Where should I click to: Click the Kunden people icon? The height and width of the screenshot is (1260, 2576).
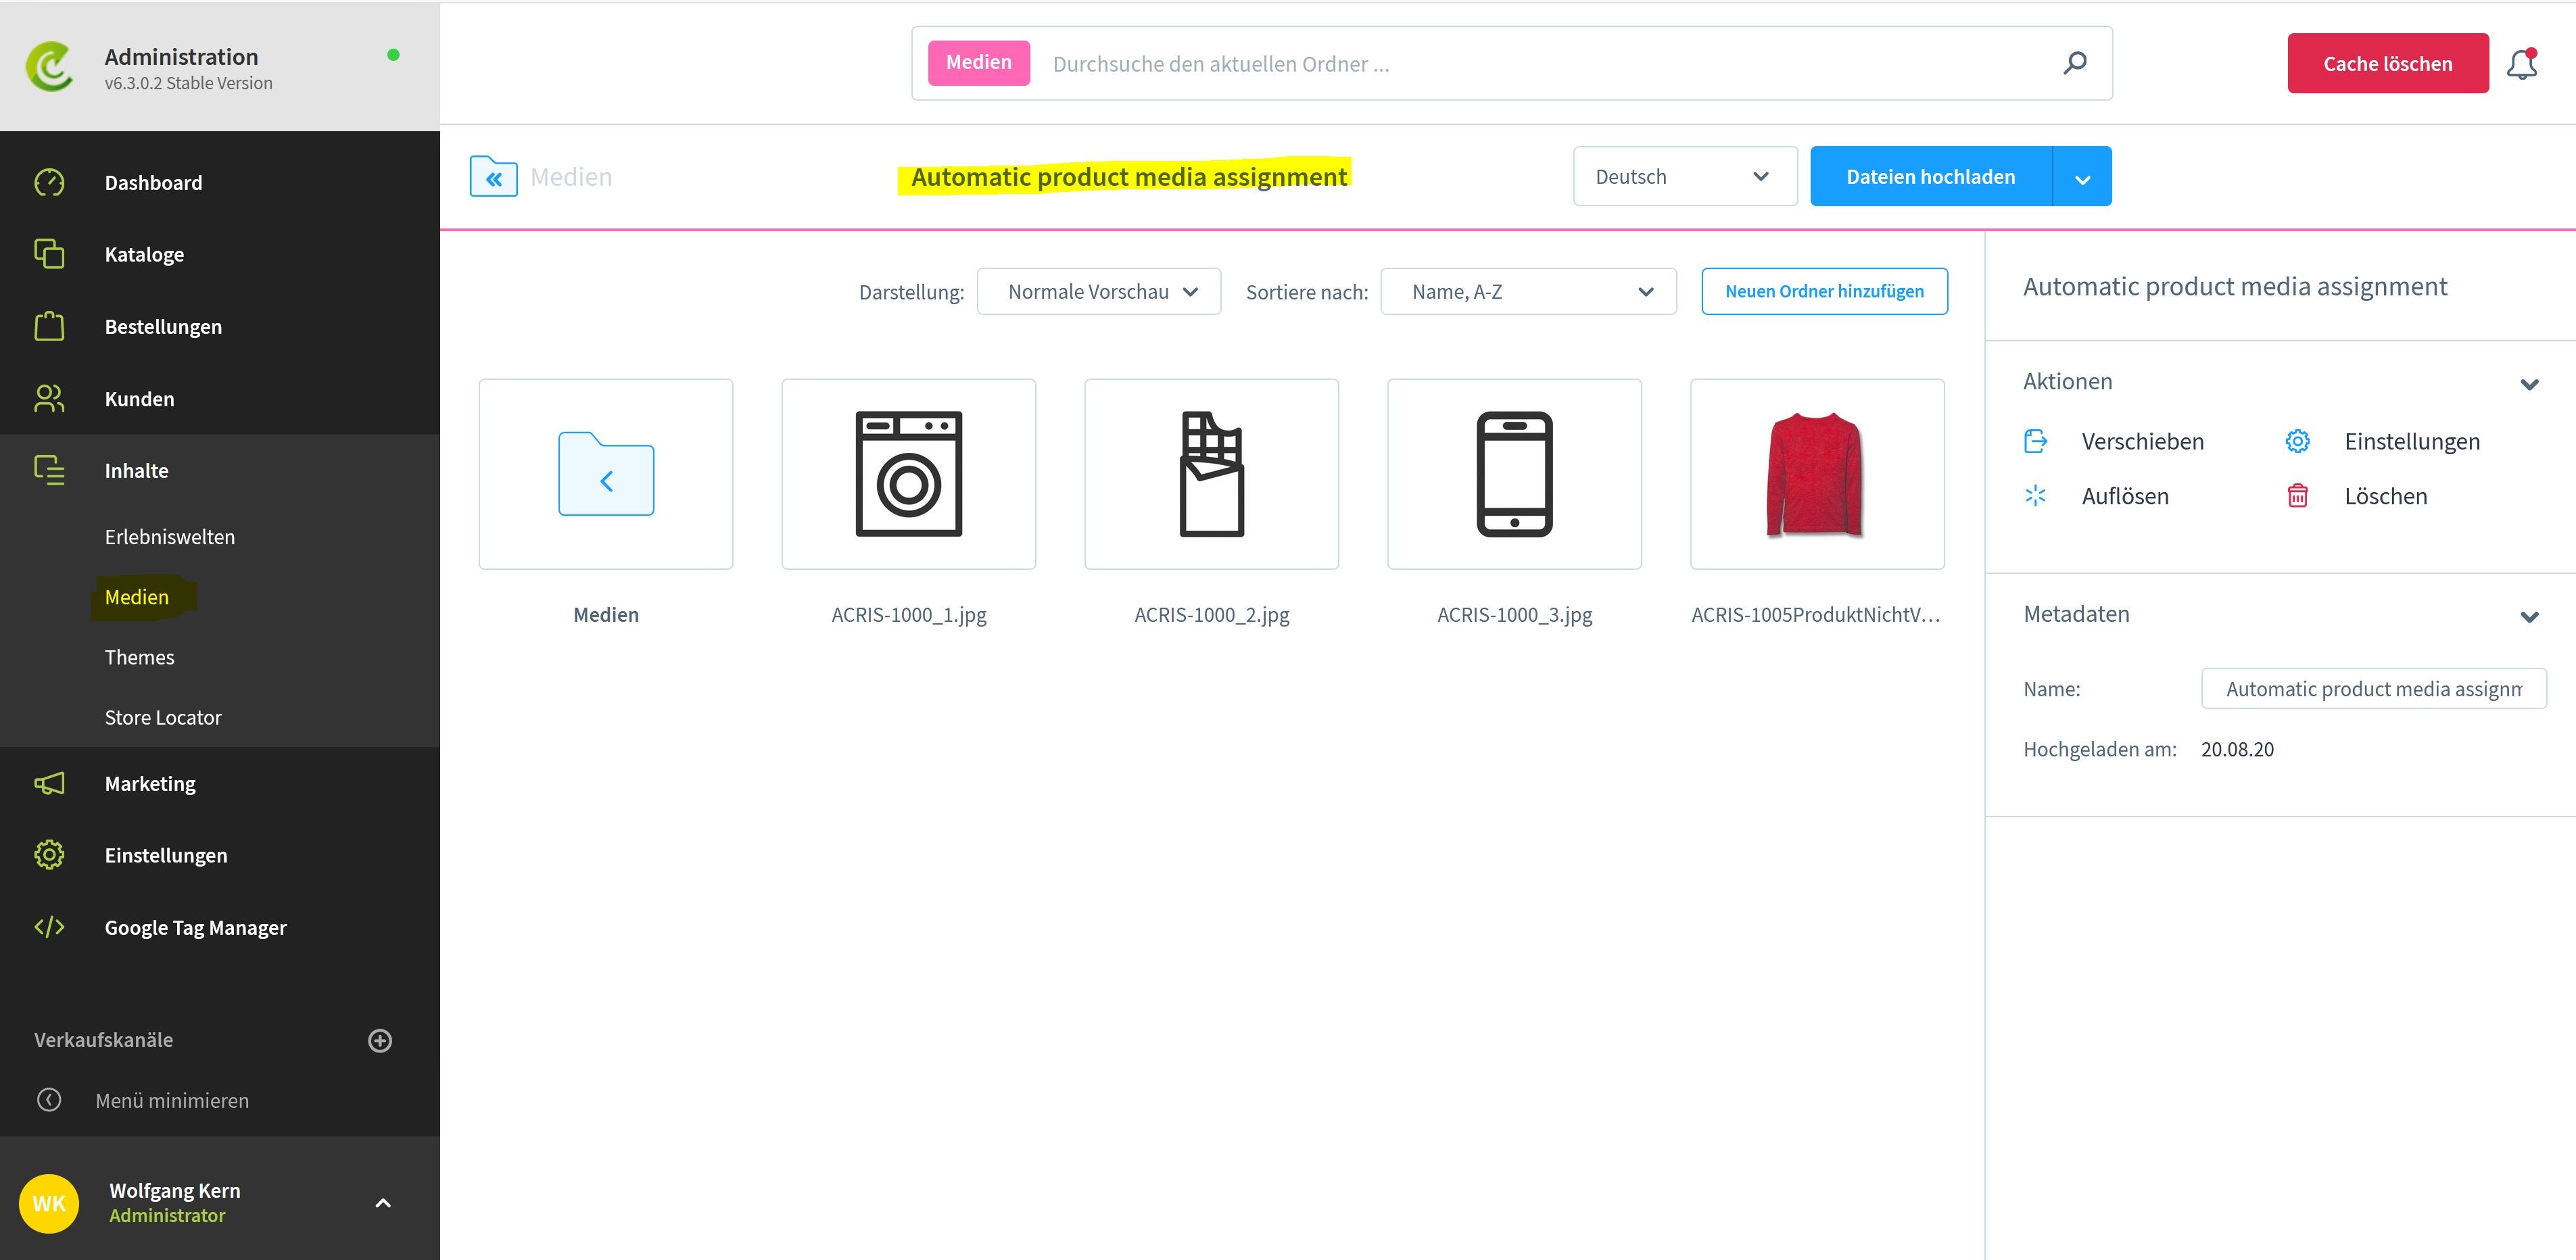click(49, 398)
